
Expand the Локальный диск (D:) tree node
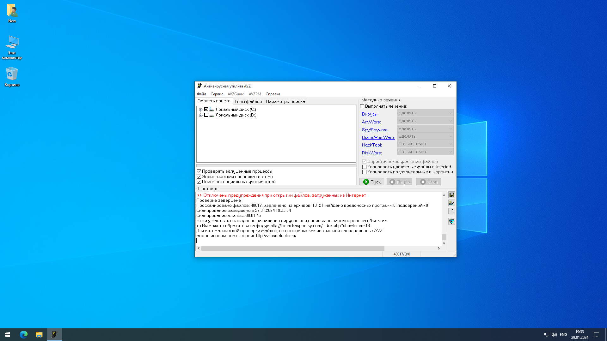[x=200, y=115]
